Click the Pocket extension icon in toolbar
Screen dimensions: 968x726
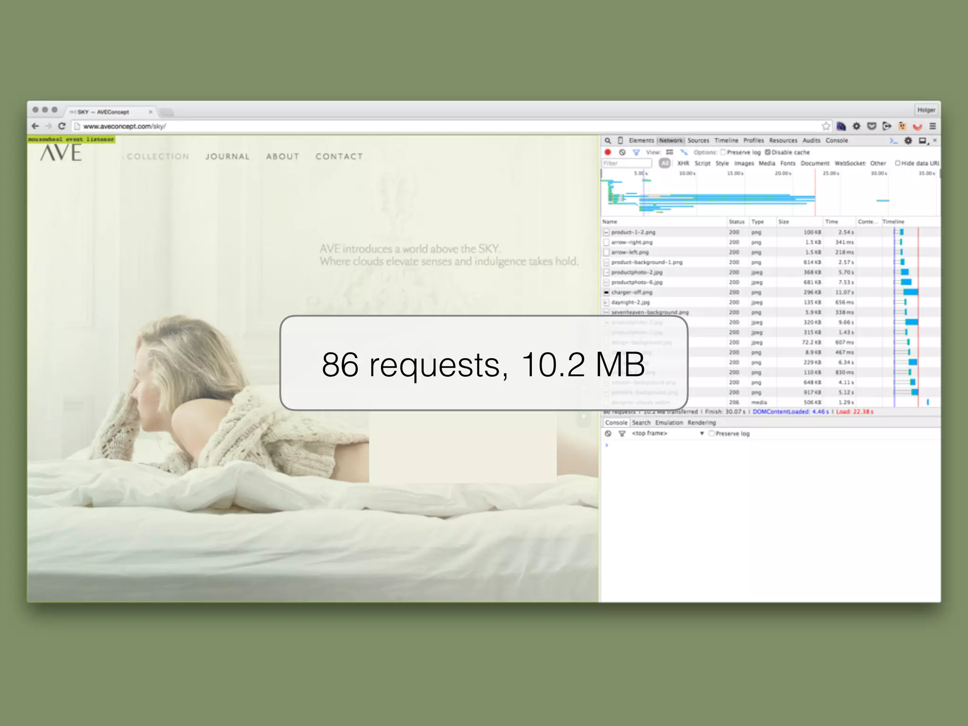tap(872, 126)
